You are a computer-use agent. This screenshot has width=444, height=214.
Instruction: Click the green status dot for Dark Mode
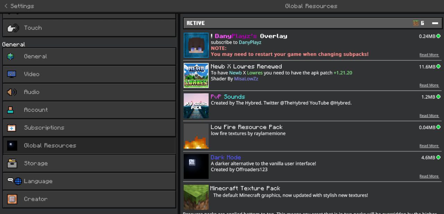(x=438, y=157)
